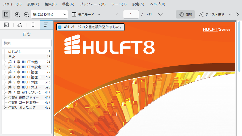Go to next page arrow
Viewport: 242px width, 136px height.
pos(160,14)
